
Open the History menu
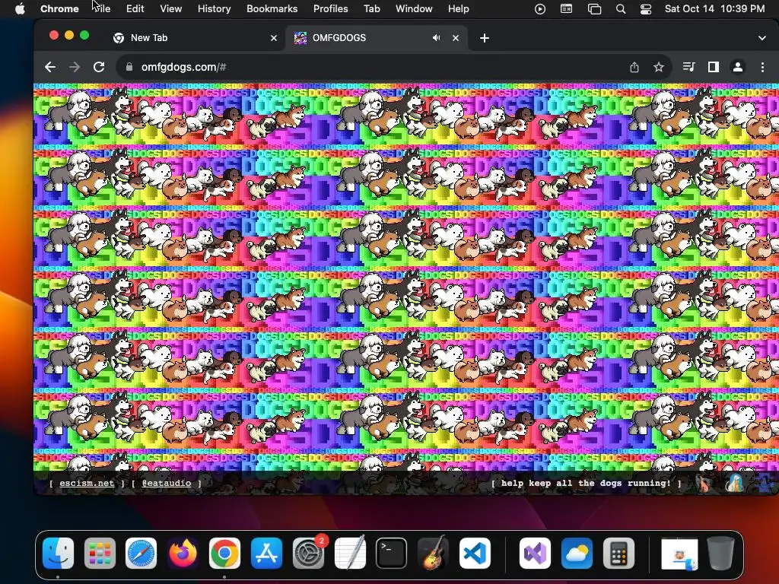pyautogui.click(x=214, y=8)
